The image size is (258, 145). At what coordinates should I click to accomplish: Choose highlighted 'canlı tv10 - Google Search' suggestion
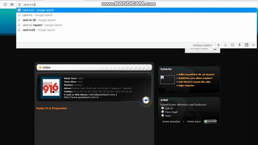136,10
